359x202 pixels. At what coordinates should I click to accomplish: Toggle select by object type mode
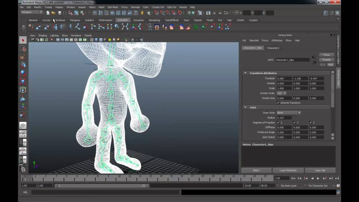[76, 13]
